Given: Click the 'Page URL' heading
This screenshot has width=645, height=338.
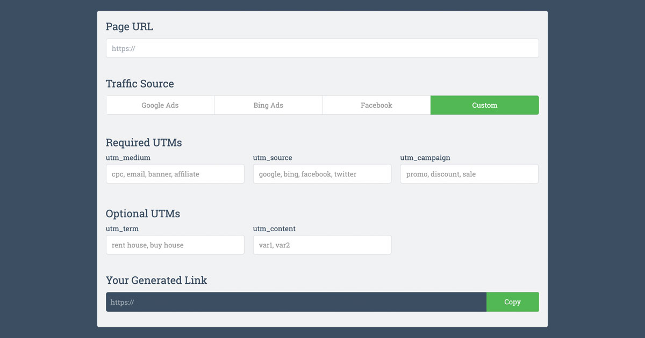Looking at the screenshot, I should click(129, 26).
